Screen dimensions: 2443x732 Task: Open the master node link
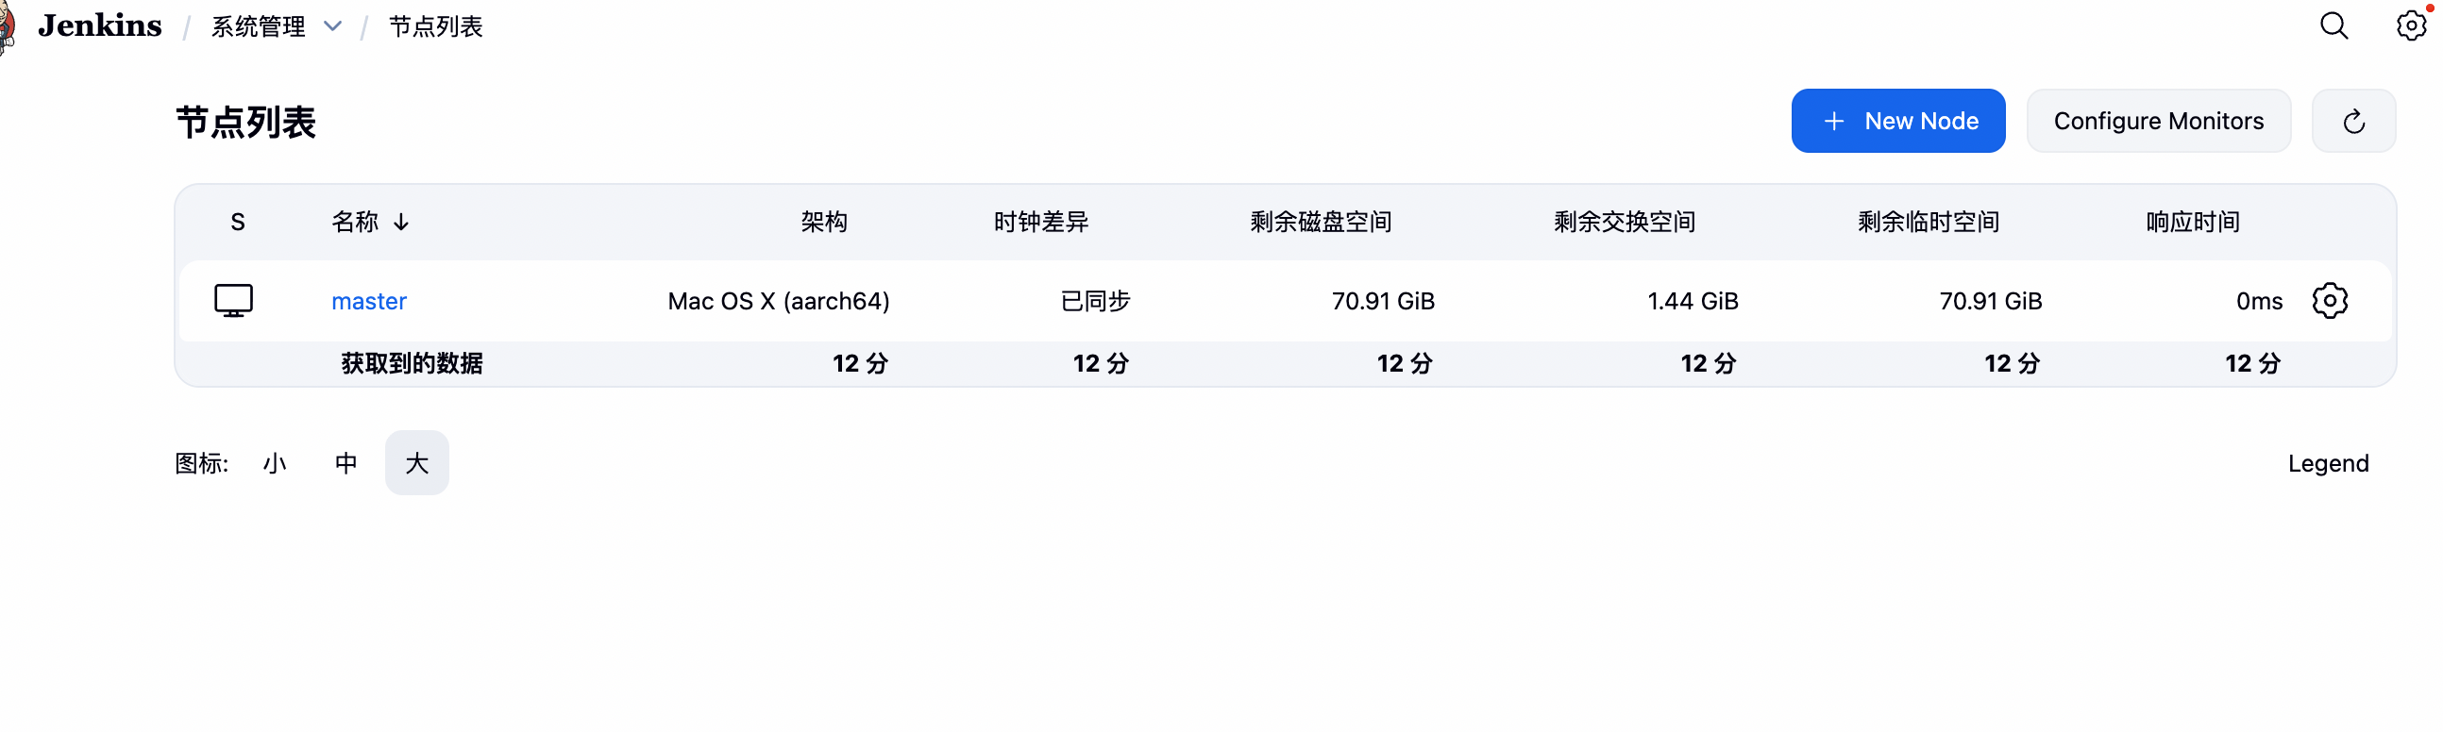(369, 301)
